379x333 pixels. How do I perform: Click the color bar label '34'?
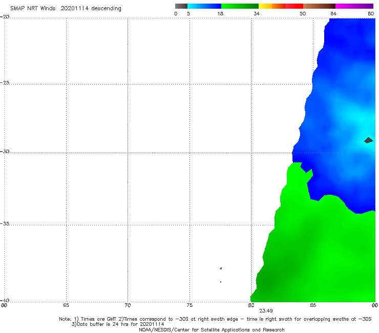click(257, 13)
